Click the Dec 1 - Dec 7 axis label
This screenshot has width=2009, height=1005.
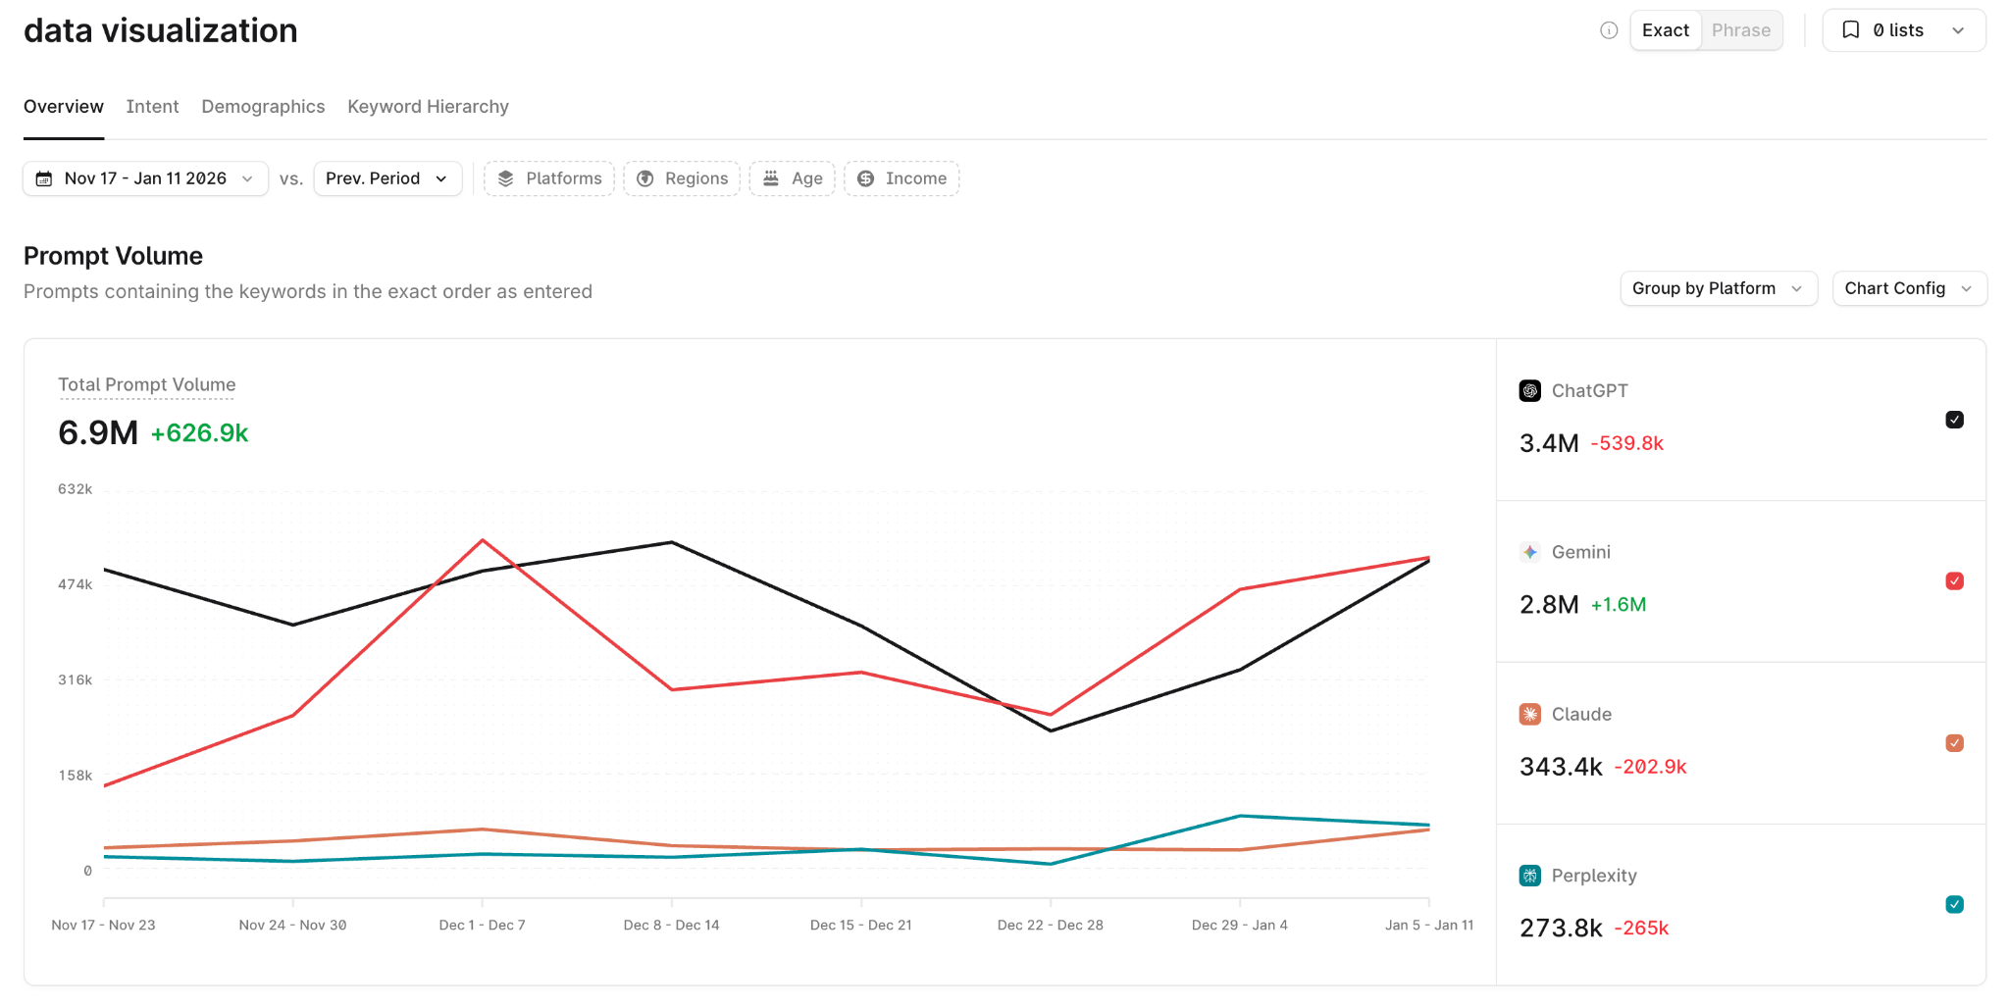(482, 925)
